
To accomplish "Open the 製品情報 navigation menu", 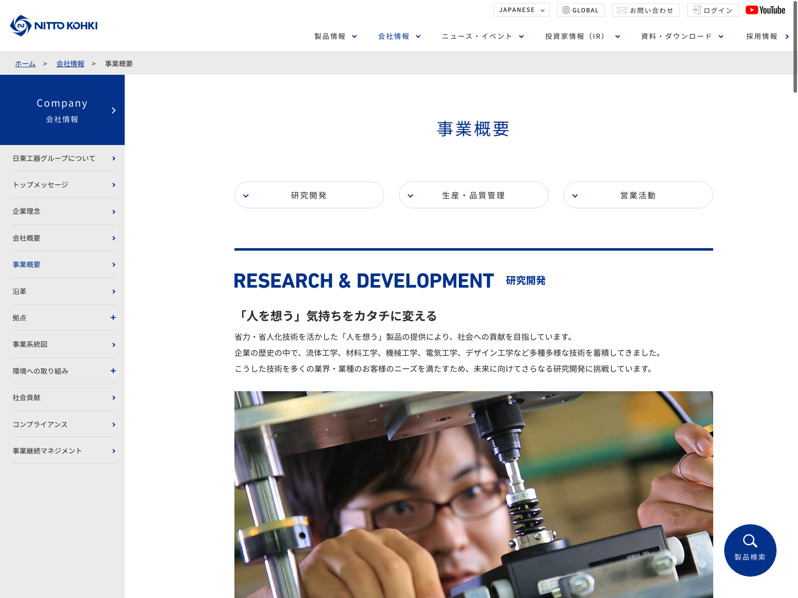I will tap(335, 36).
